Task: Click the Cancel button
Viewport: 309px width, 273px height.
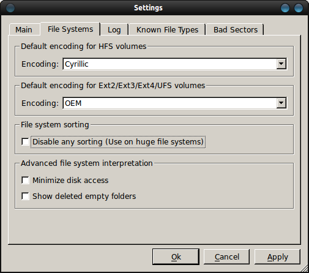Action: click(226, 256)
